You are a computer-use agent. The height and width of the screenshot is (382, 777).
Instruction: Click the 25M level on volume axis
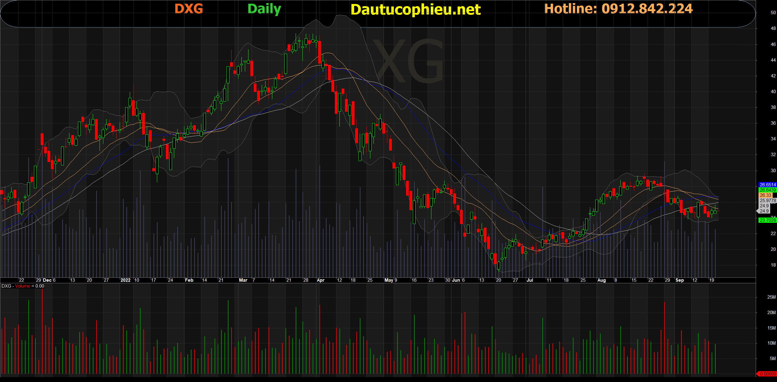pos(771,297)
